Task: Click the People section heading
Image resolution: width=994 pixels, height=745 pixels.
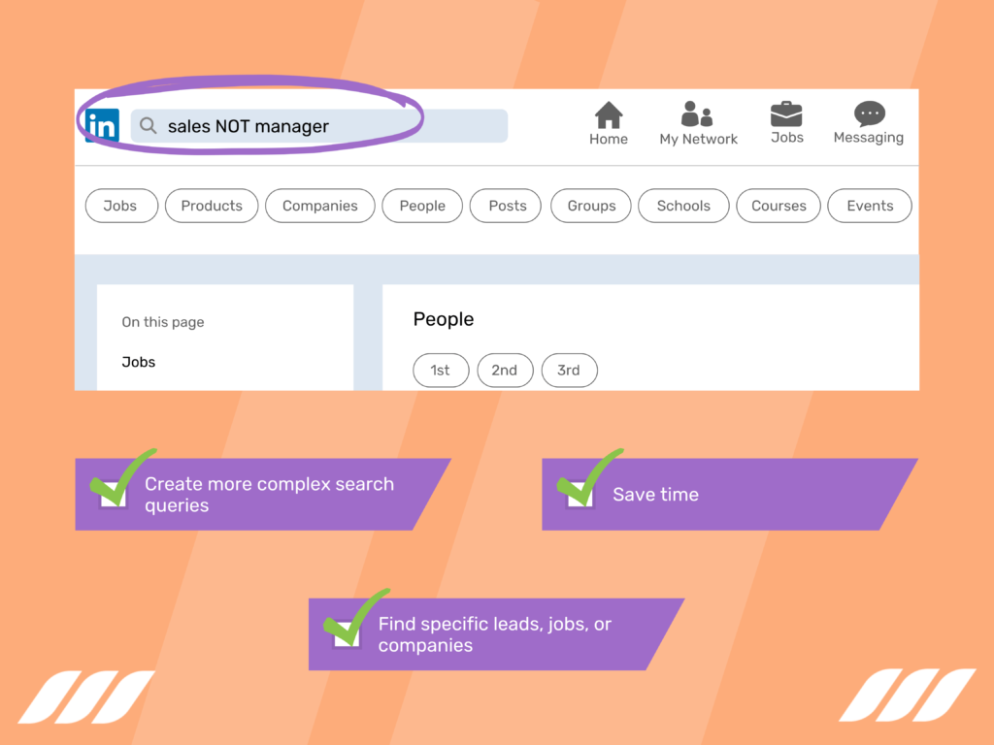Action: [x=443, y=318]
